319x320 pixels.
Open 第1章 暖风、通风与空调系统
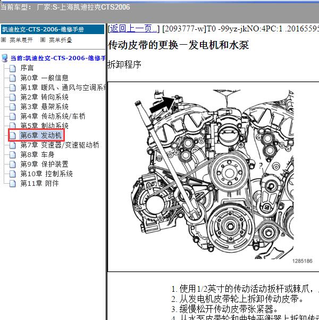pyautogui.click(x=63, y=87)
